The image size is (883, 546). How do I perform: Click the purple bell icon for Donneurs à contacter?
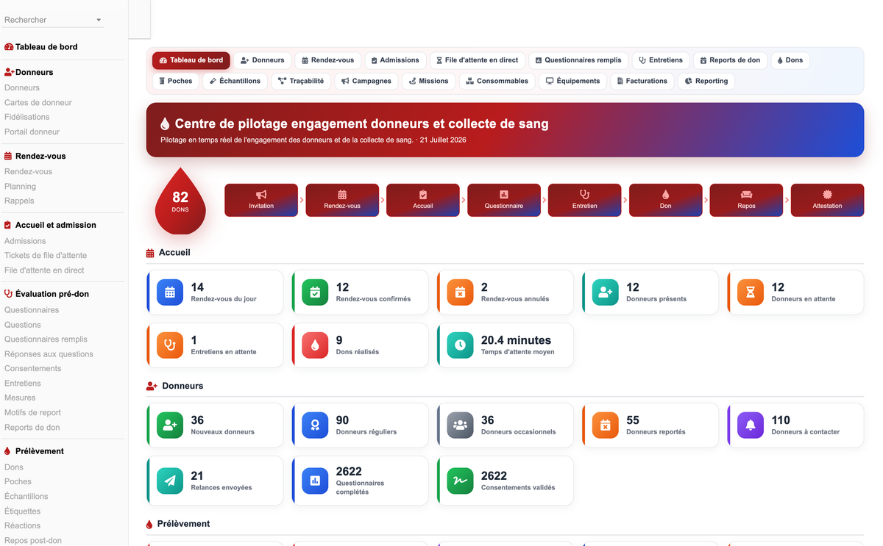[750, 425]
